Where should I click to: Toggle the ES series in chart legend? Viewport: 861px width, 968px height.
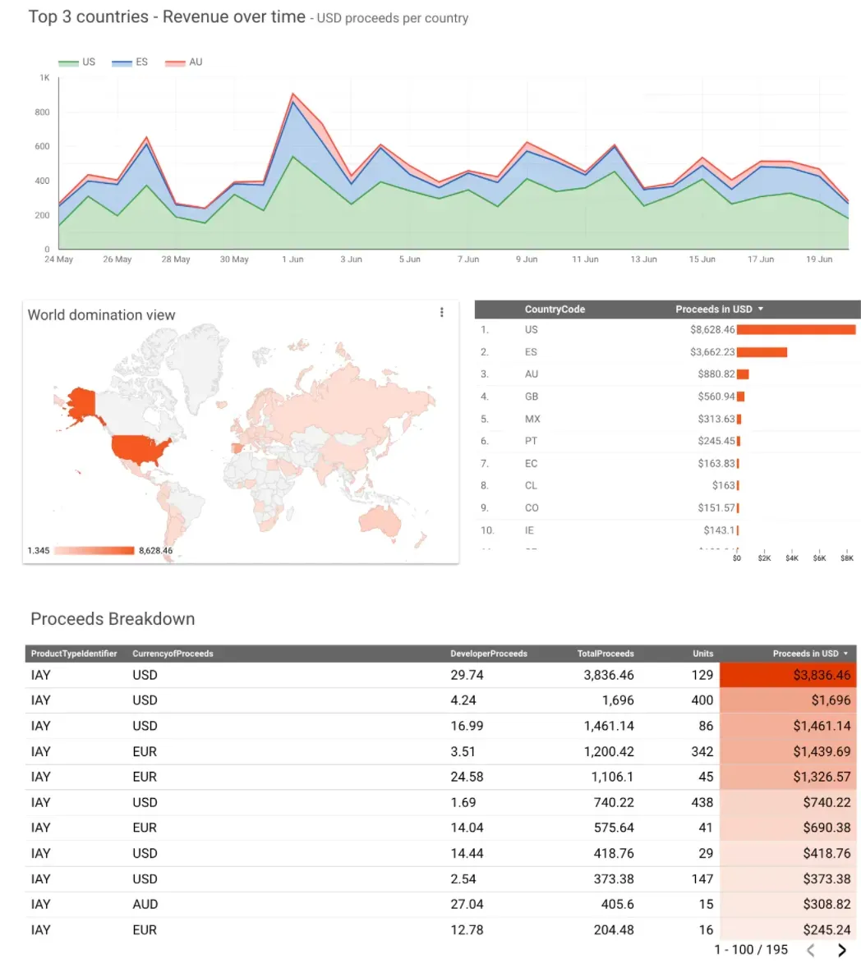pyautogui.click(x=130, y=62)
